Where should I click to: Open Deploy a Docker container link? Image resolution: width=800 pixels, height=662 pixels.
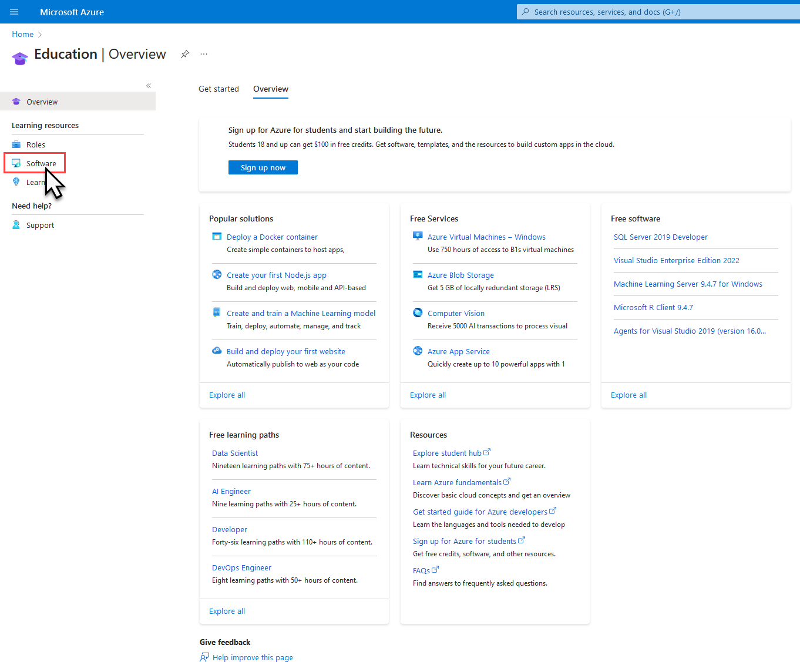(272, 237)
